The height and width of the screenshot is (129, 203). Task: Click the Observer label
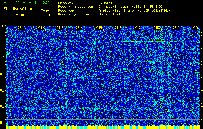pos(66,3)
